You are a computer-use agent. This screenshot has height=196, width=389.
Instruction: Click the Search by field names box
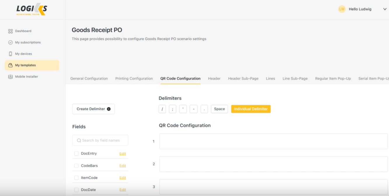click(x=100, y=140)
